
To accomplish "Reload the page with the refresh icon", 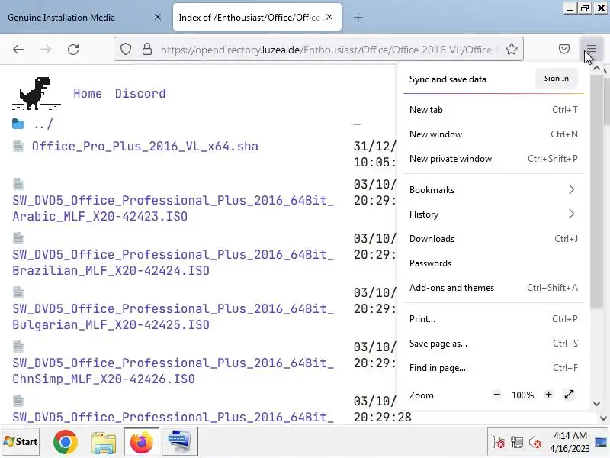I will point(73,50).
